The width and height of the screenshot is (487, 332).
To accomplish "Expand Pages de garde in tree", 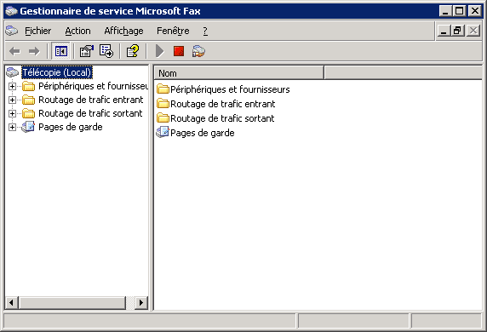I will point(12,127).
